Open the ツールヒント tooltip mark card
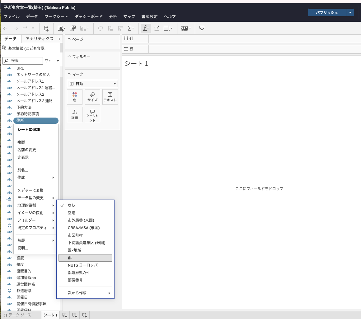Viewport: 361px width, 319px height. [x=92, y=114]
